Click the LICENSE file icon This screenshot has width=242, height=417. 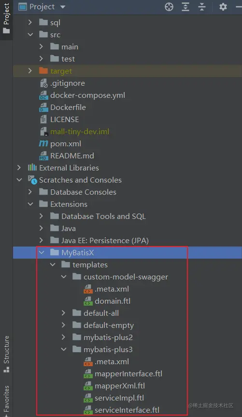(43, 120)
